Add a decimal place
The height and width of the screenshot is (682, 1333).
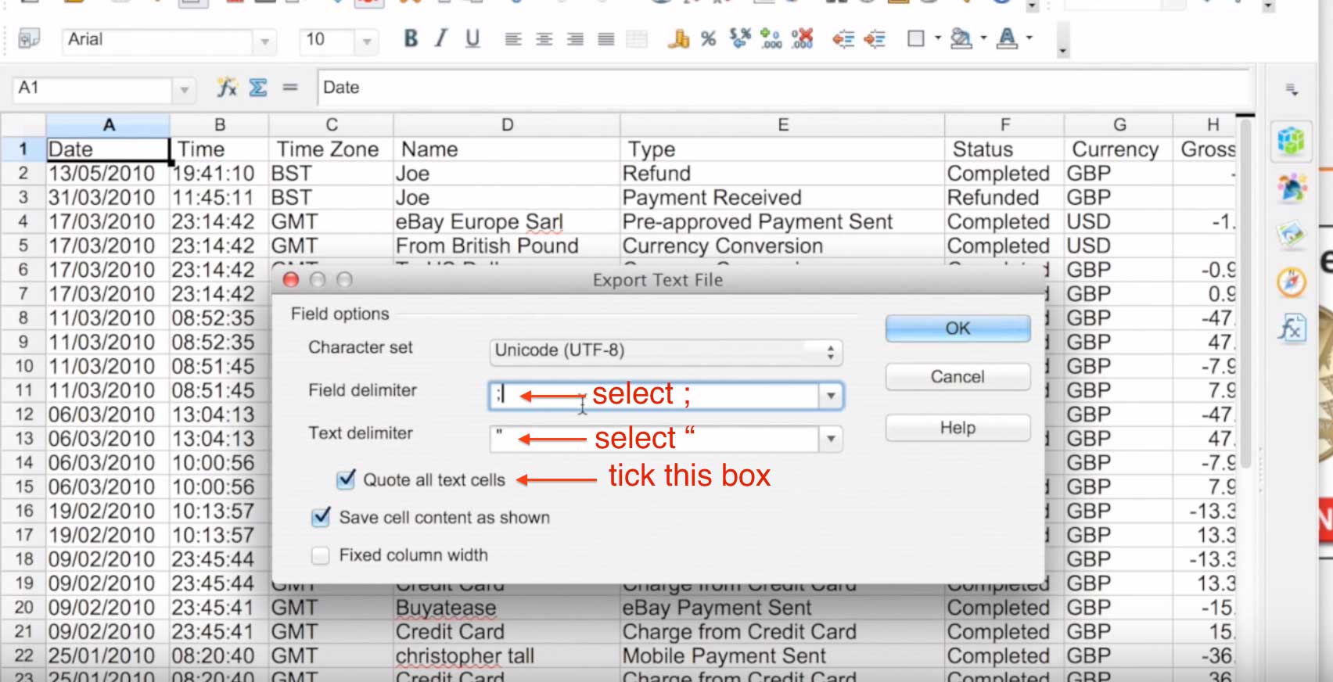pyautogui.click(x=771, y=38)
